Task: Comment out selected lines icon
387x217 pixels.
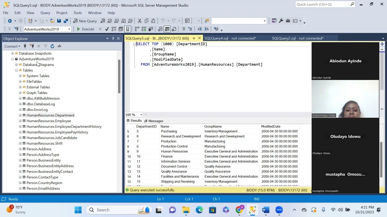Action: [x=183, y=29]
